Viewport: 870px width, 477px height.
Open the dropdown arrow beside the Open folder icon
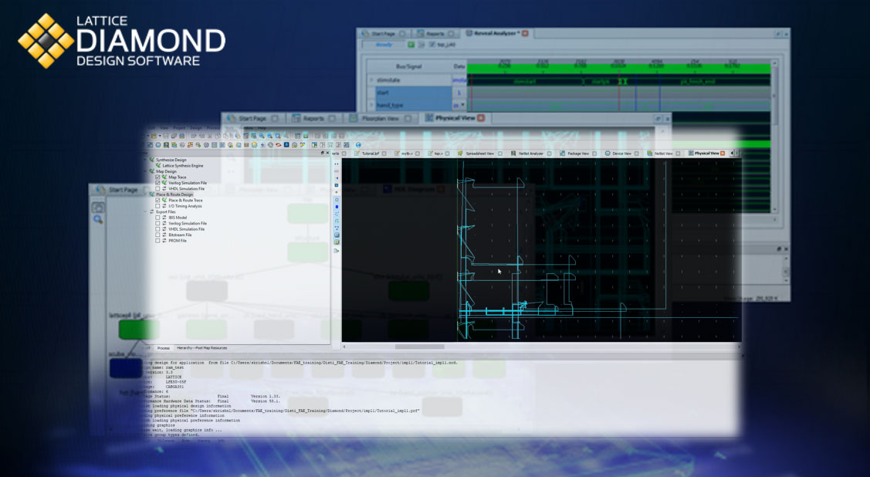click(x=160, y=136)
